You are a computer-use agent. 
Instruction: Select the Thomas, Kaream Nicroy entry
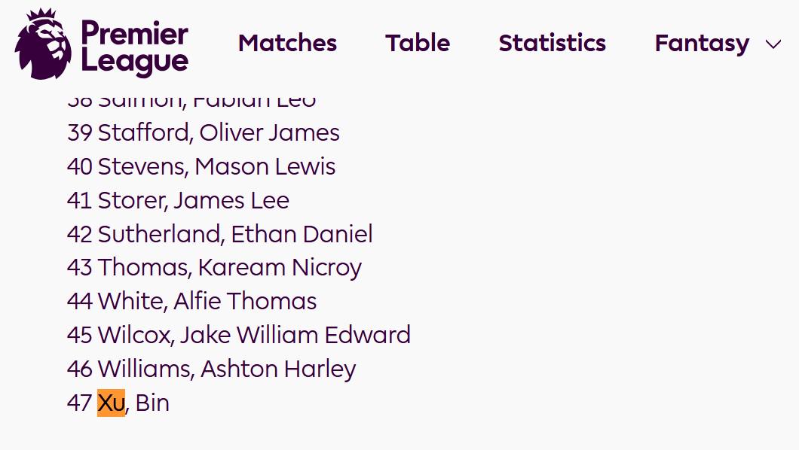tap(229, 267)
